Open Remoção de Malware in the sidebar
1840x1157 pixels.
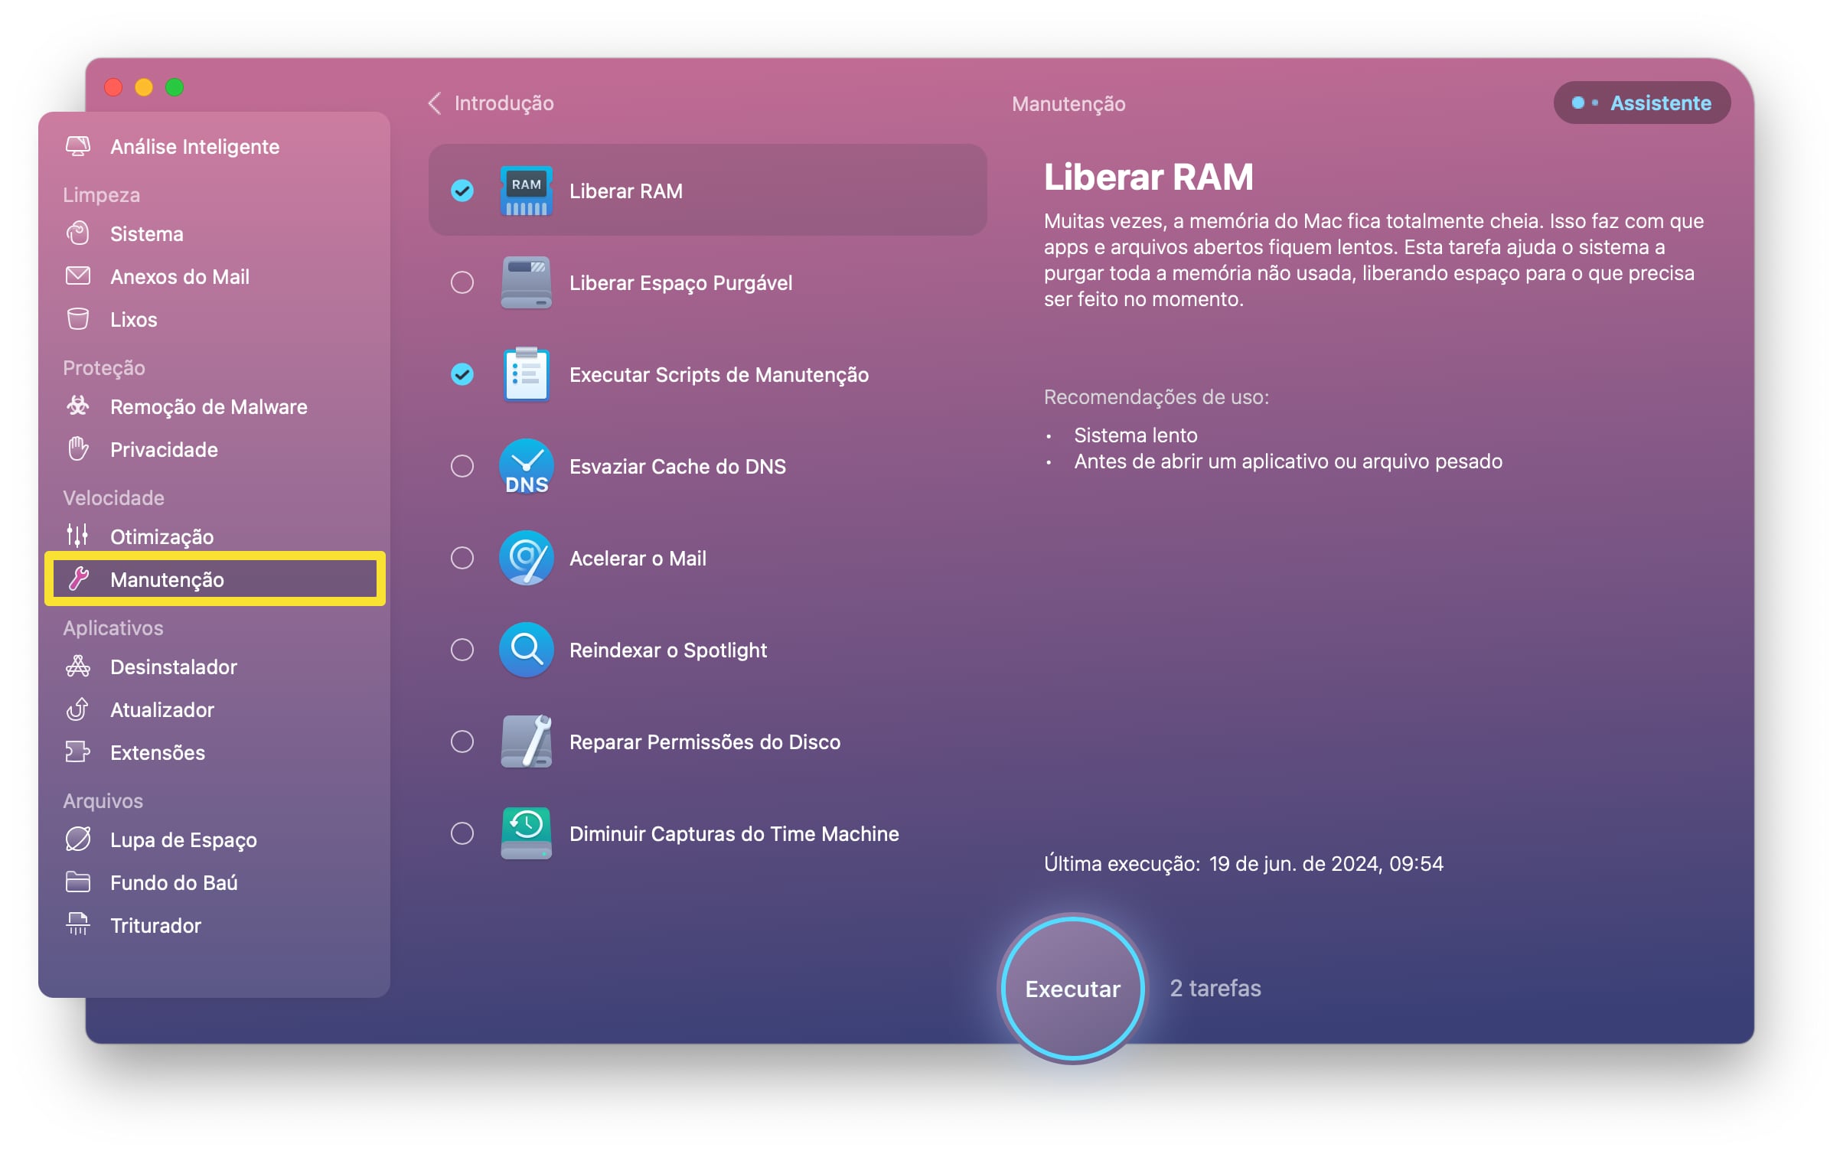208,407
